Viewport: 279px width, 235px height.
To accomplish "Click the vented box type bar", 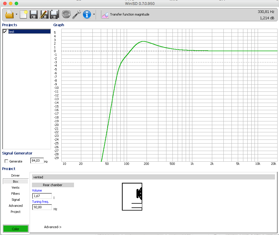I will 153,177.
